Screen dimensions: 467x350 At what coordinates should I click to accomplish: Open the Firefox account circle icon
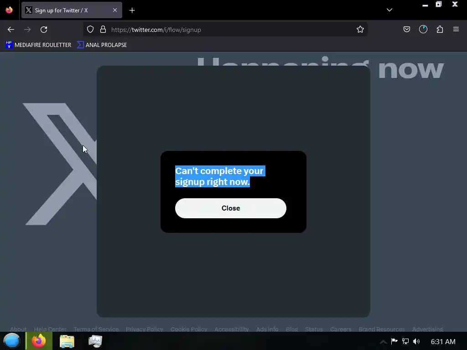pos(423,30)
